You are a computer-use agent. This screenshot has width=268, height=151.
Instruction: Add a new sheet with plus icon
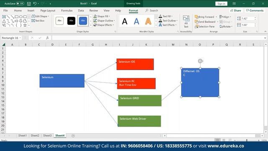point(73,135)
